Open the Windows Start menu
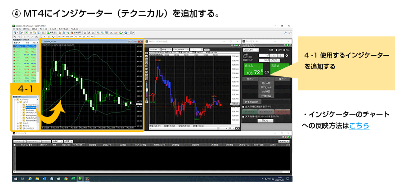 15,179
